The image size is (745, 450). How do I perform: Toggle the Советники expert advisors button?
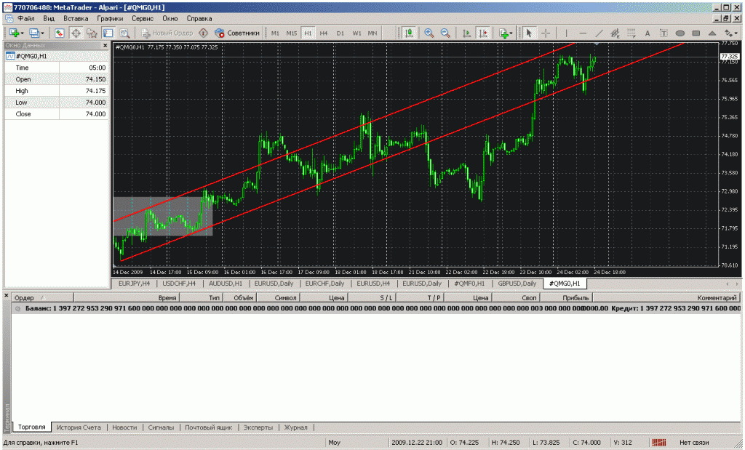click(x=237, y=33)
